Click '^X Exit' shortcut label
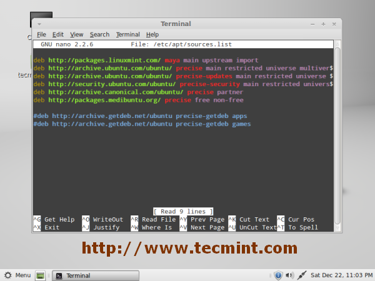This screenshot has width=375, height=281. coord(46,227)
